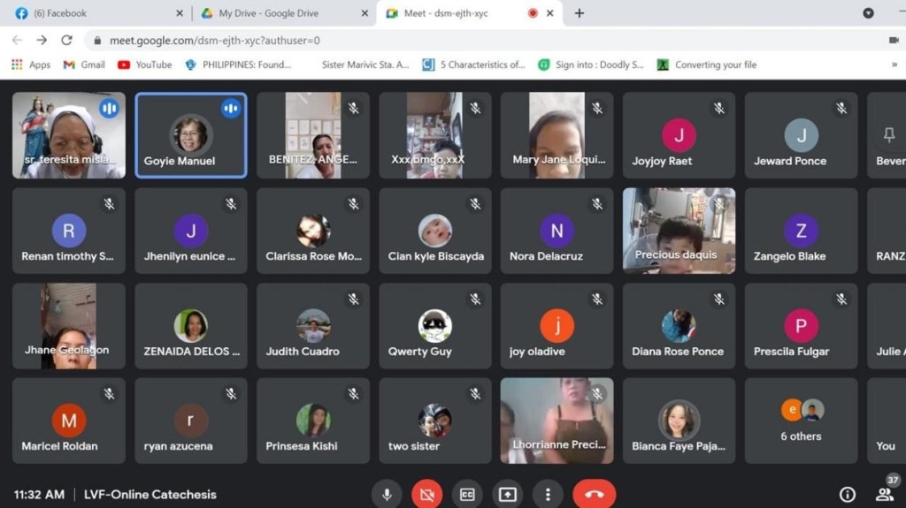Toggle closed captions
The height and width of the screenshot is (508, 906).
467,495
